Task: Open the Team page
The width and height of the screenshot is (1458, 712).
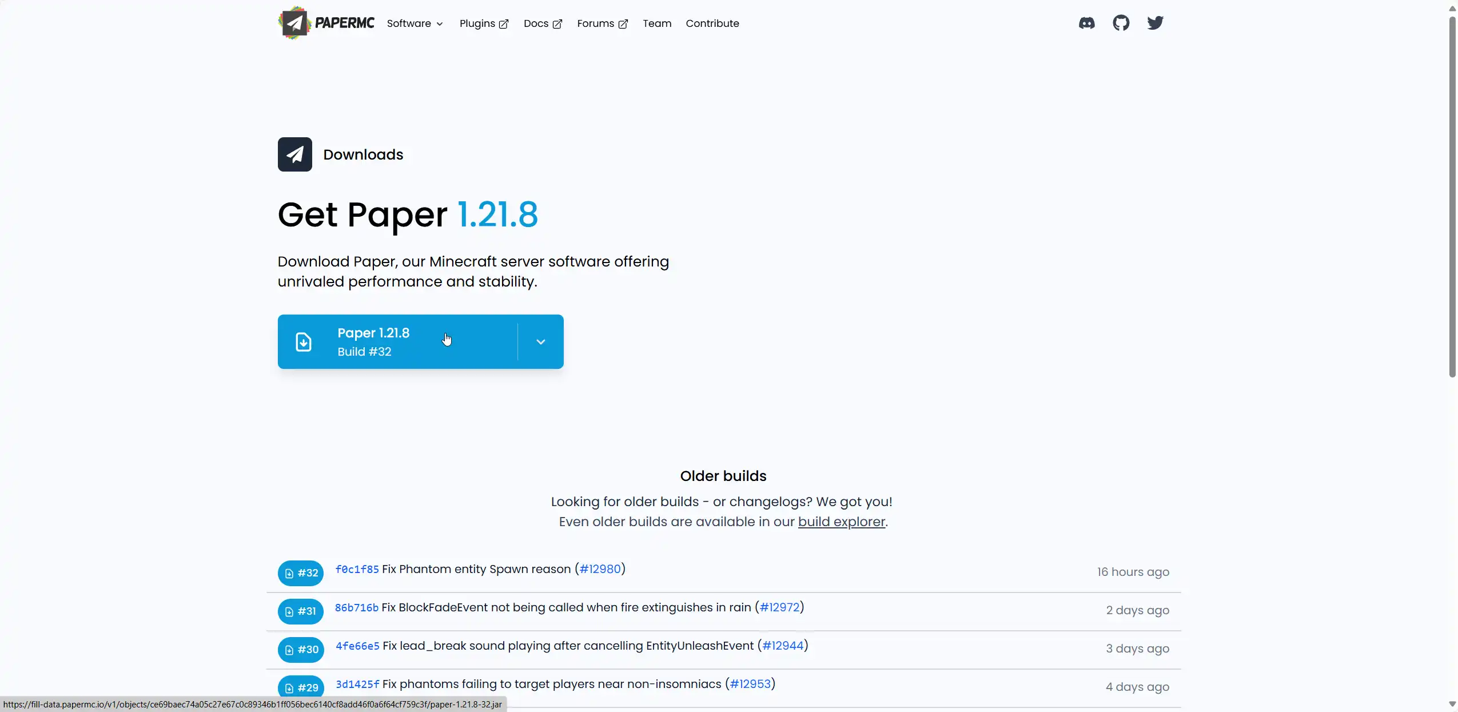Action: pyautogui.click(x=657, y=23)
